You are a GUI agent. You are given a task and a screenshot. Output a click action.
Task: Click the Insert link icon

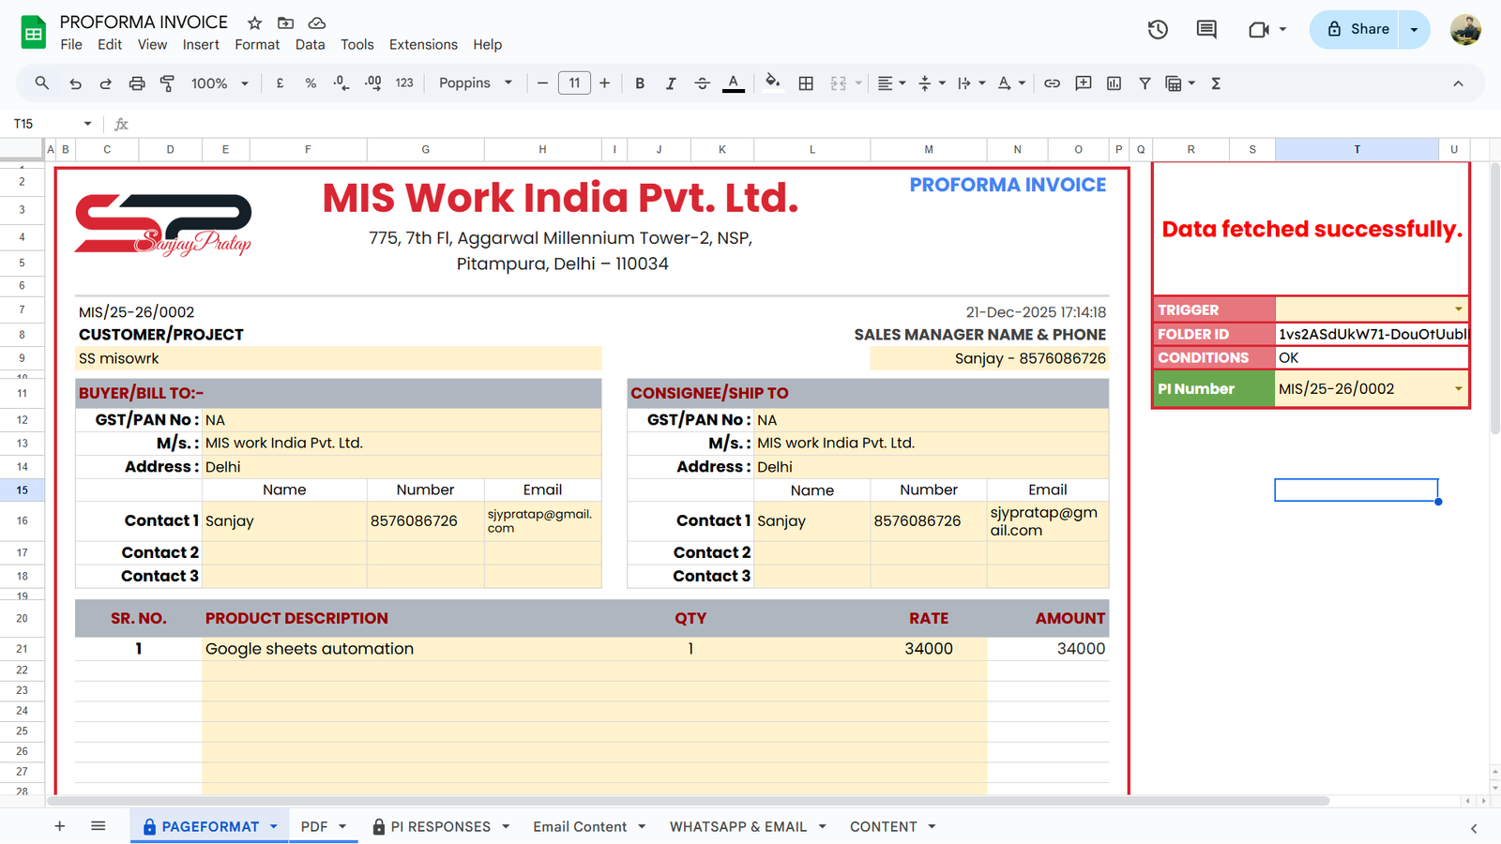point(1052,83)
